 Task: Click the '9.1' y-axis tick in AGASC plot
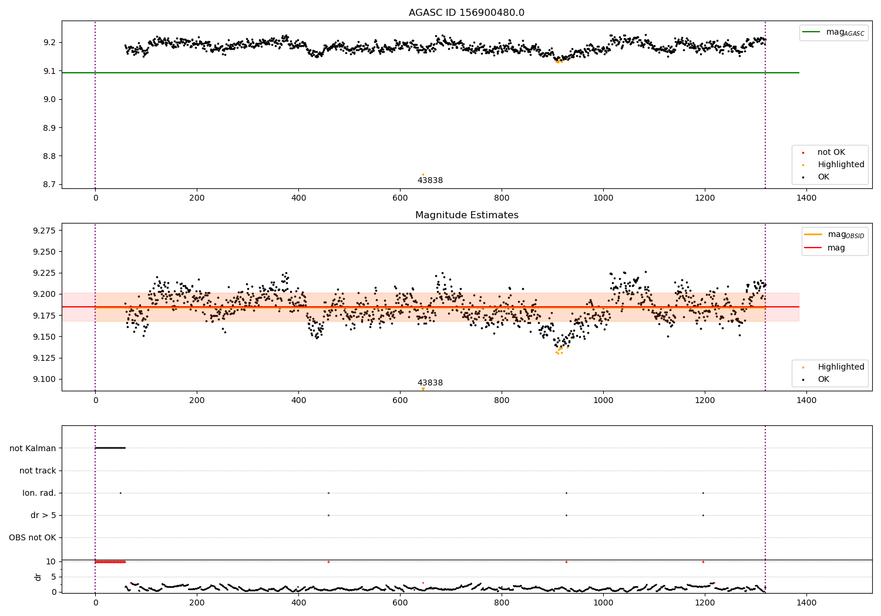pos(49,71)
